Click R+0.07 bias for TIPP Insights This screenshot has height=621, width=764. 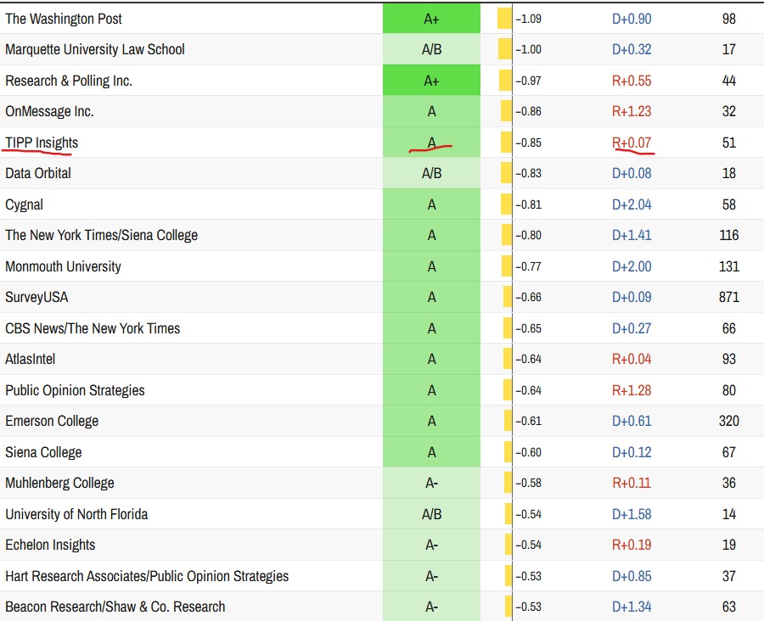click(x=632, y=143)
